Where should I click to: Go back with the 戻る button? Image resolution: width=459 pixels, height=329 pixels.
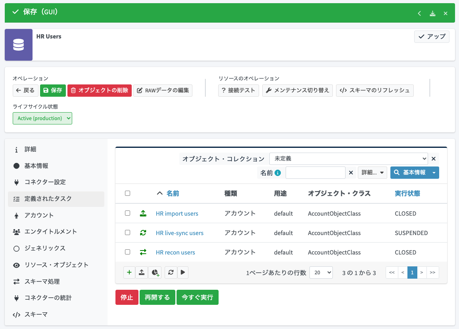[x=25, y=90]
